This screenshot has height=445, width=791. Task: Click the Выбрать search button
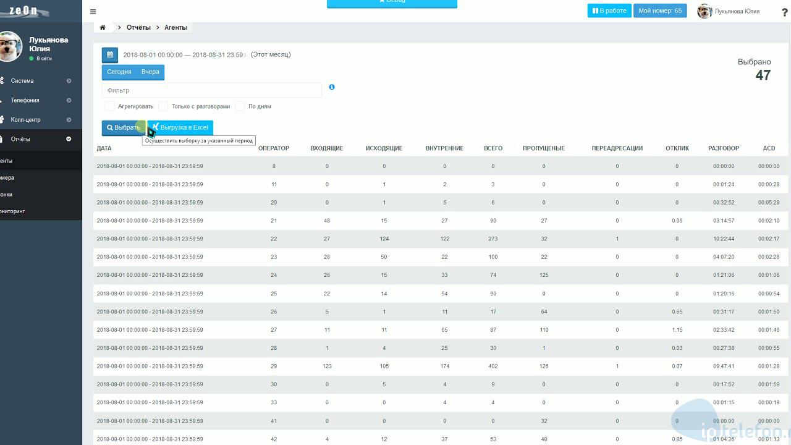[x=124, y=128]
